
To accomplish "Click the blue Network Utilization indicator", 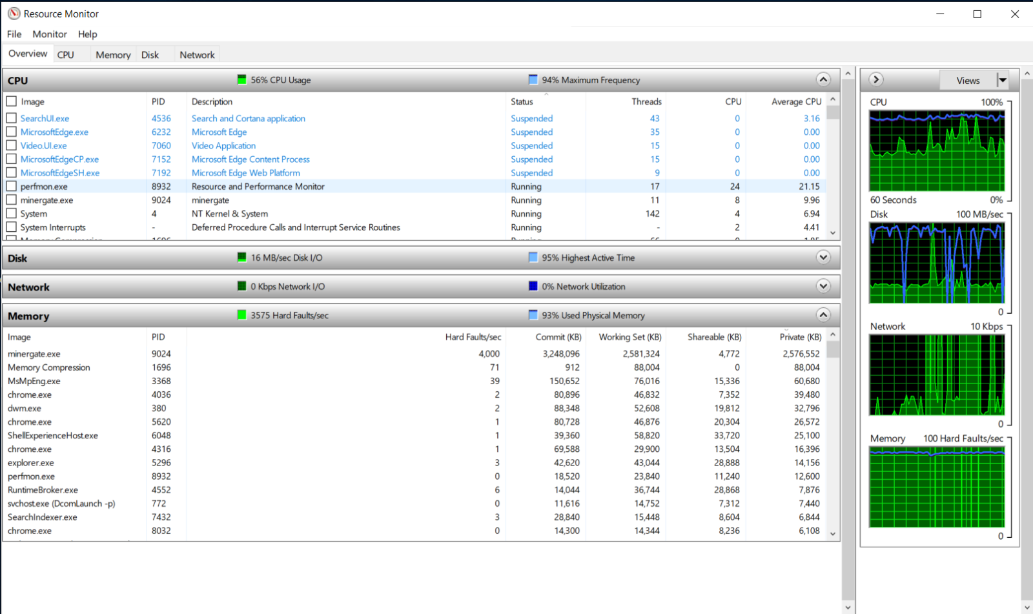I will pos(533,286).
